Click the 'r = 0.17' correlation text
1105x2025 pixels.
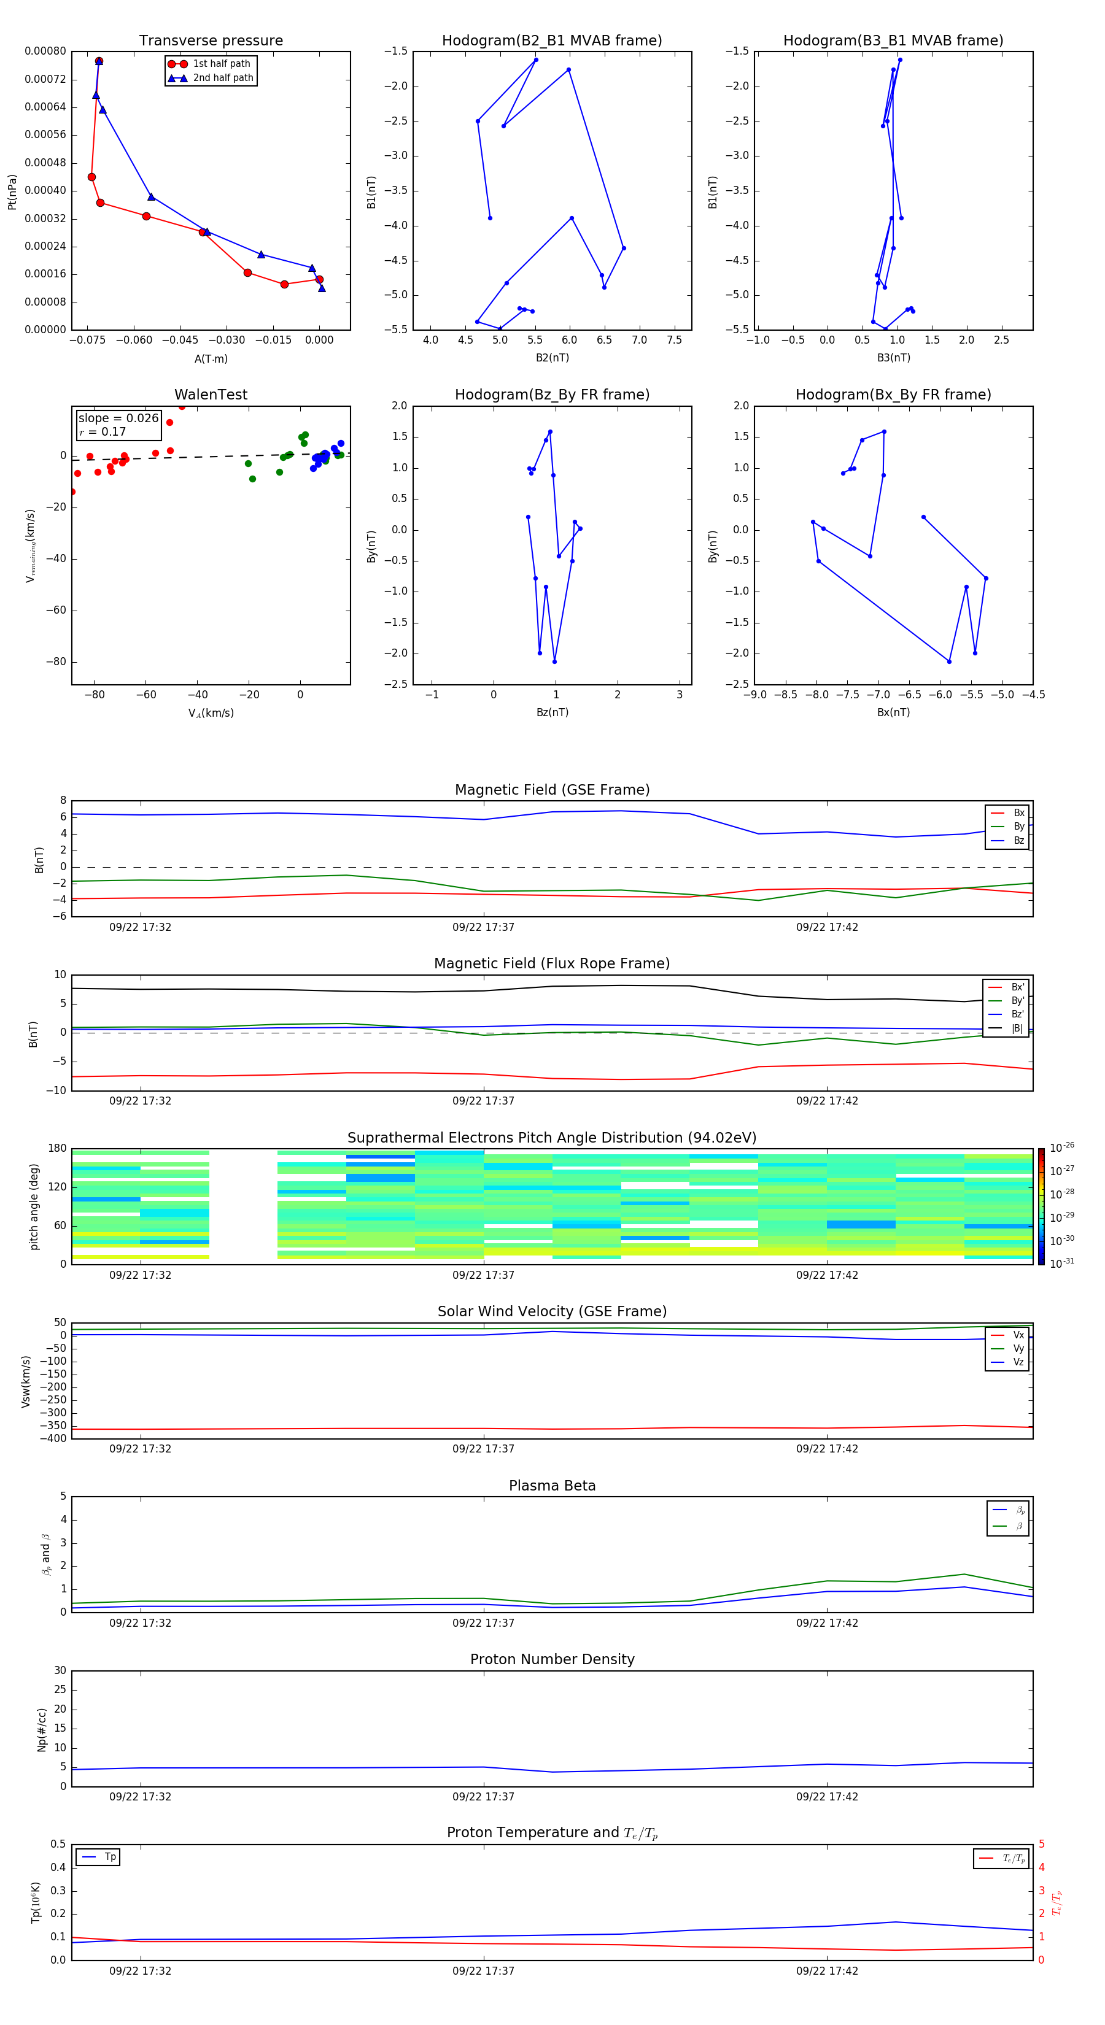103,433
